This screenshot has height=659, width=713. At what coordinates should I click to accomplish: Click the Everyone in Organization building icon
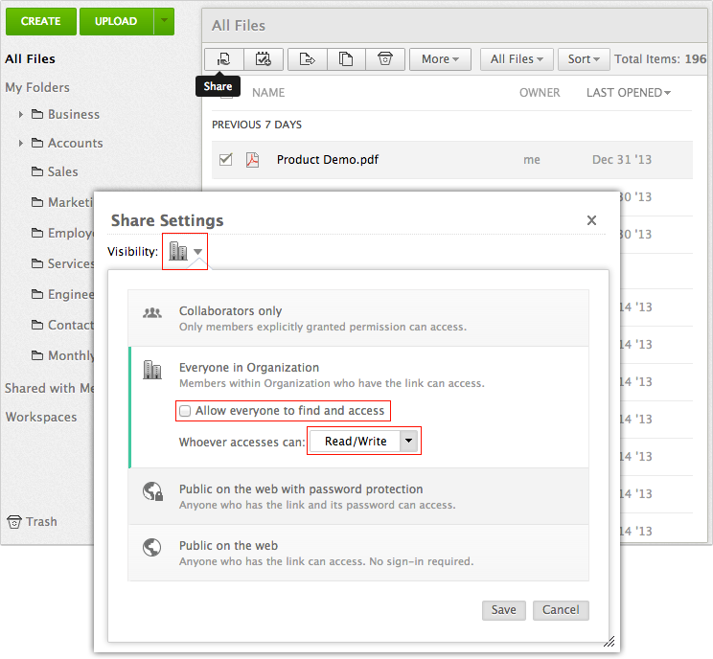click(x=152, y=370)
